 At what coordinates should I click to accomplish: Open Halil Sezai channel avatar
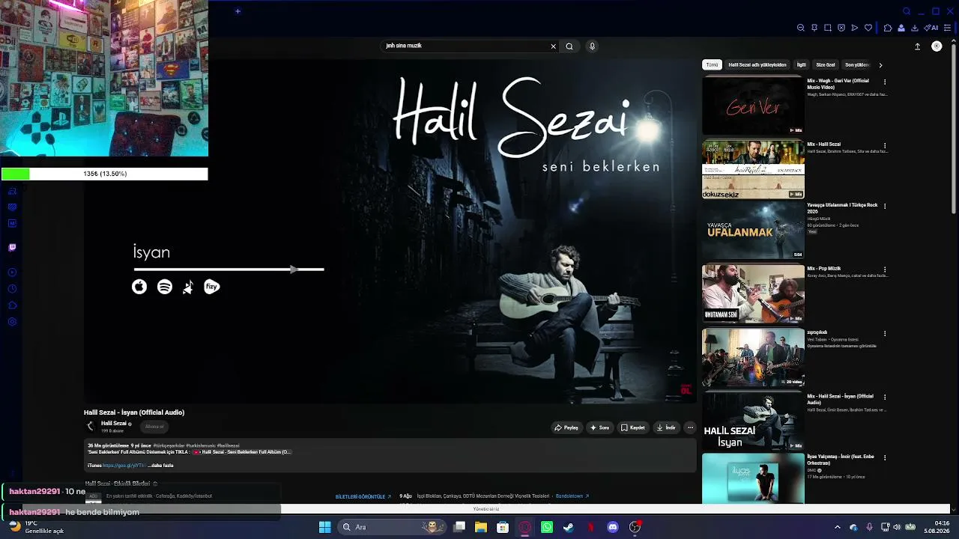(91, 426)
